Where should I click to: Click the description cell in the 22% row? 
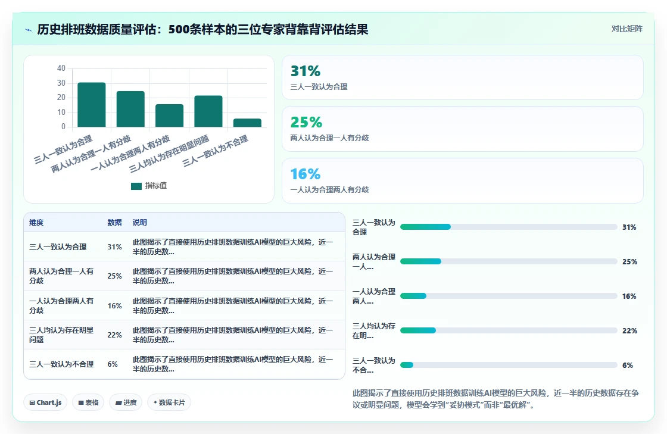tap(233, 335)
